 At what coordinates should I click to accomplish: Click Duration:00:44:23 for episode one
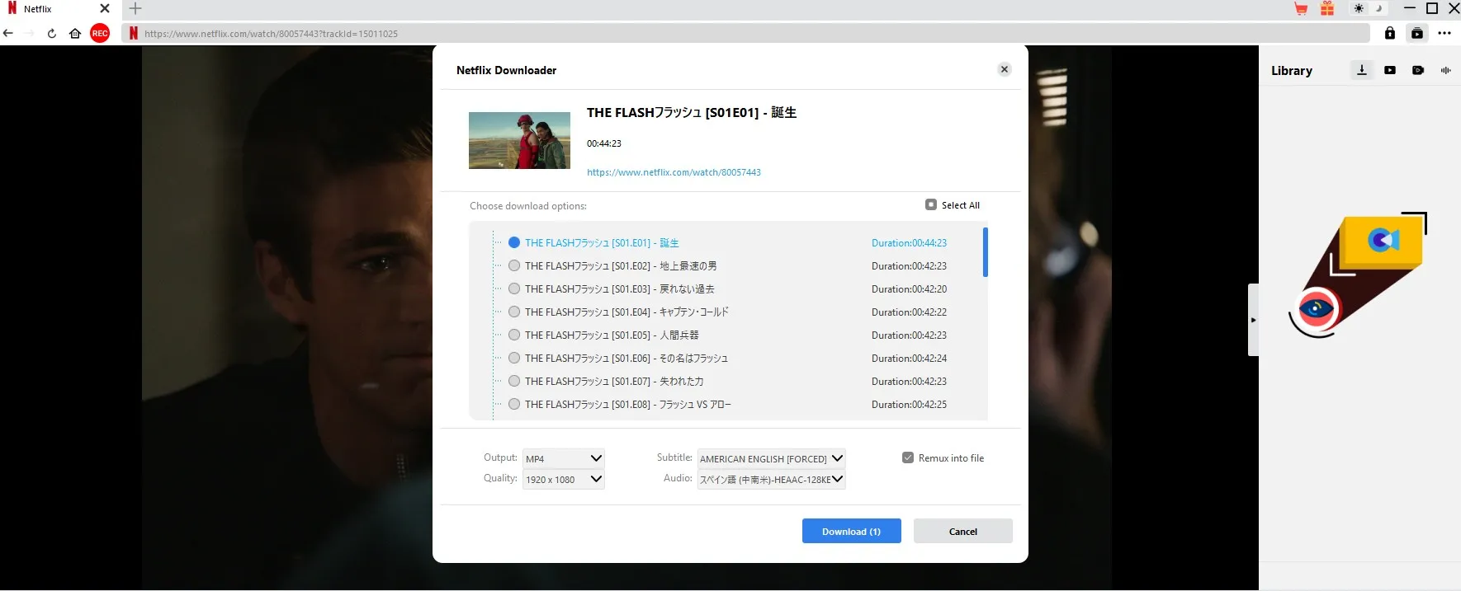[x=909, y=242]
